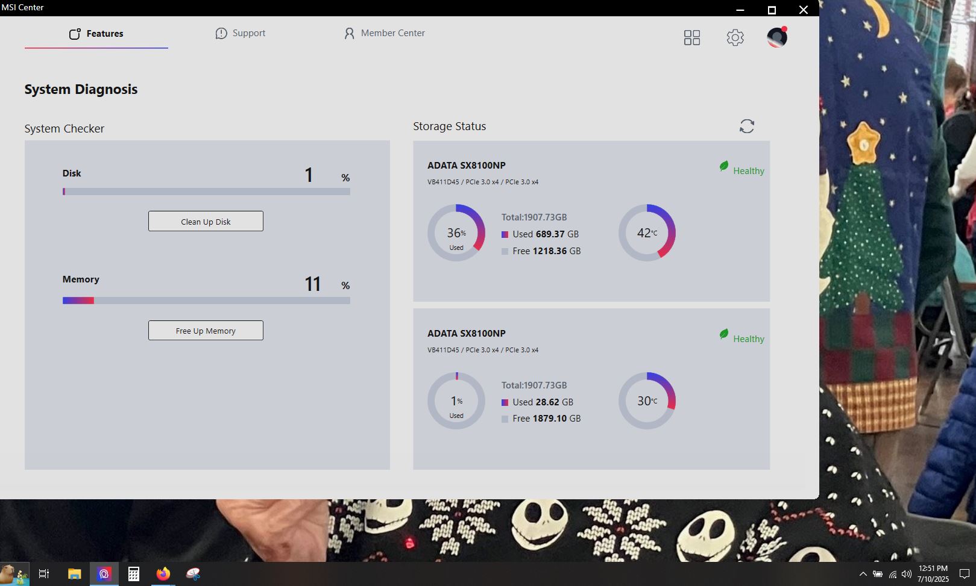Click the Healthy leaf icon of first drive
Screen dimensions: 976x586
coord(724,166)
